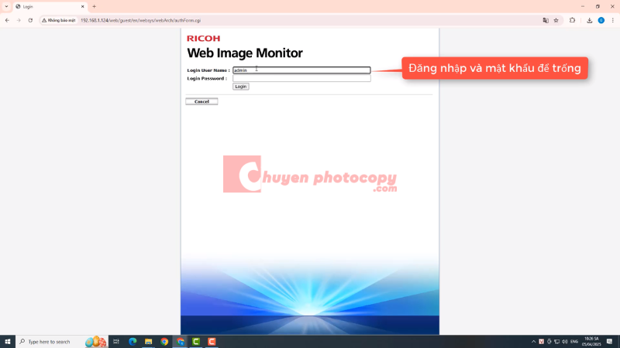Click the Cancel button
Viewport: 620px width, 348px height.
tap(201, 101)
